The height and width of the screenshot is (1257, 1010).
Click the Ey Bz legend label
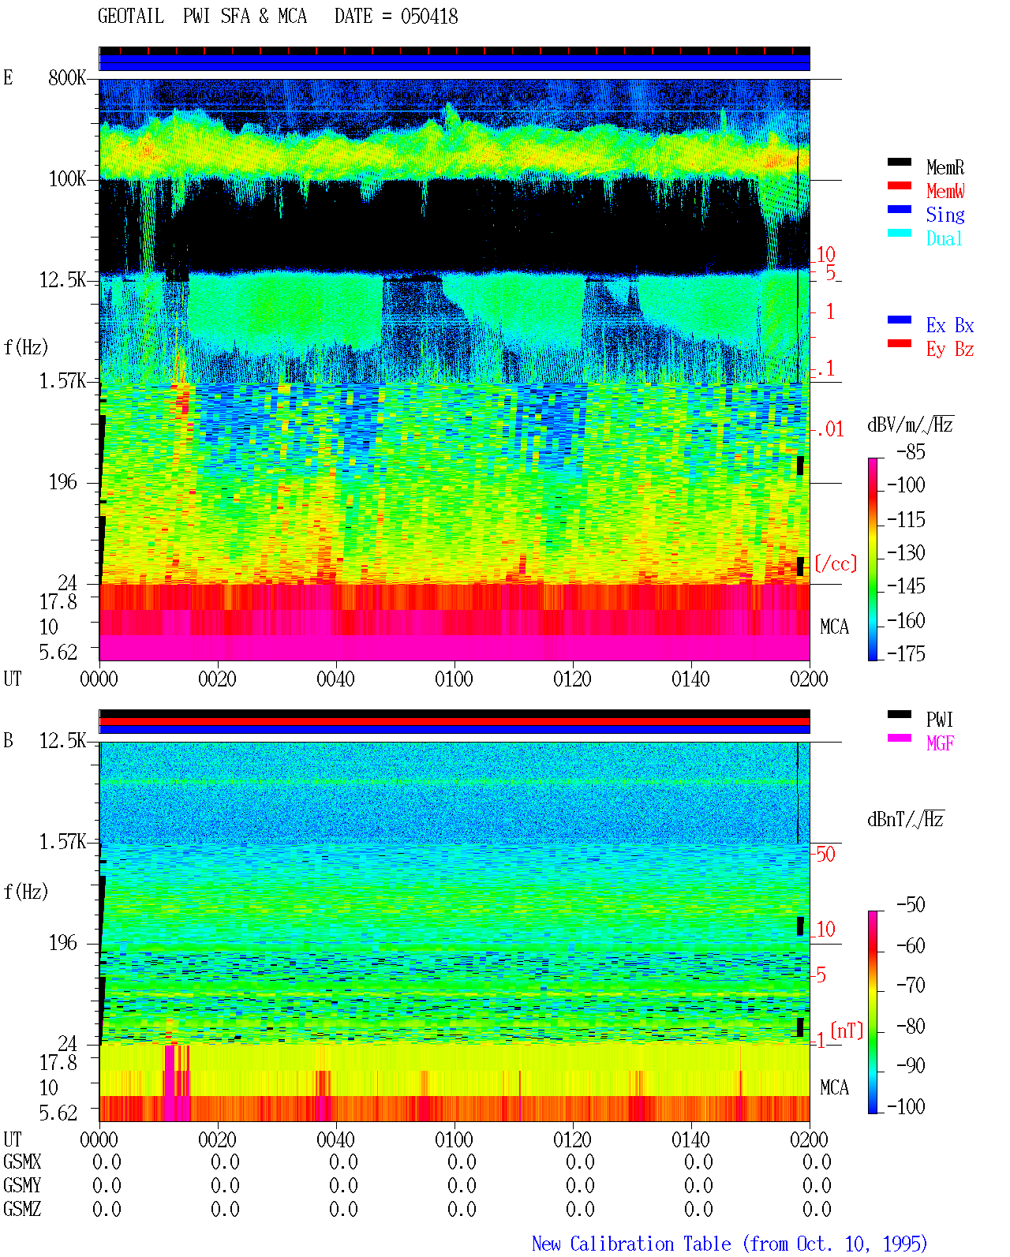click(950, 349)
